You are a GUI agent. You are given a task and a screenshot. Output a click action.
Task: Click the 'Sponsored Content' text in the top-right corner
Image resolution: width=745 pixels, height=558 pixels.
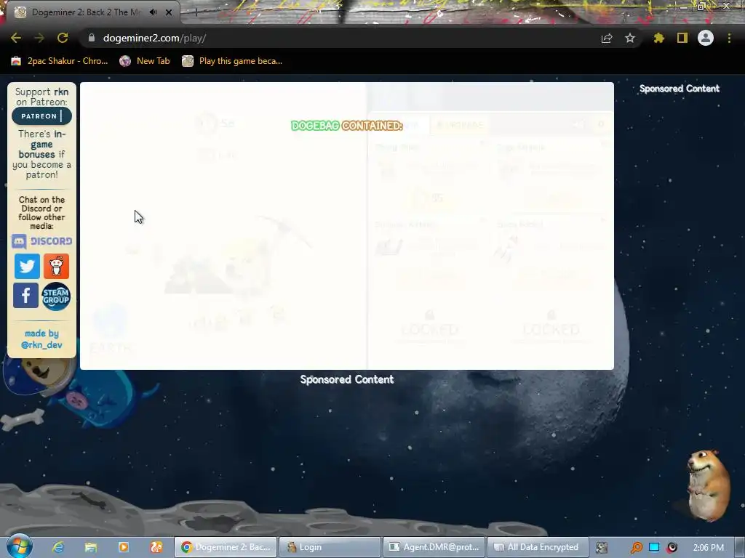coord(680,89)
